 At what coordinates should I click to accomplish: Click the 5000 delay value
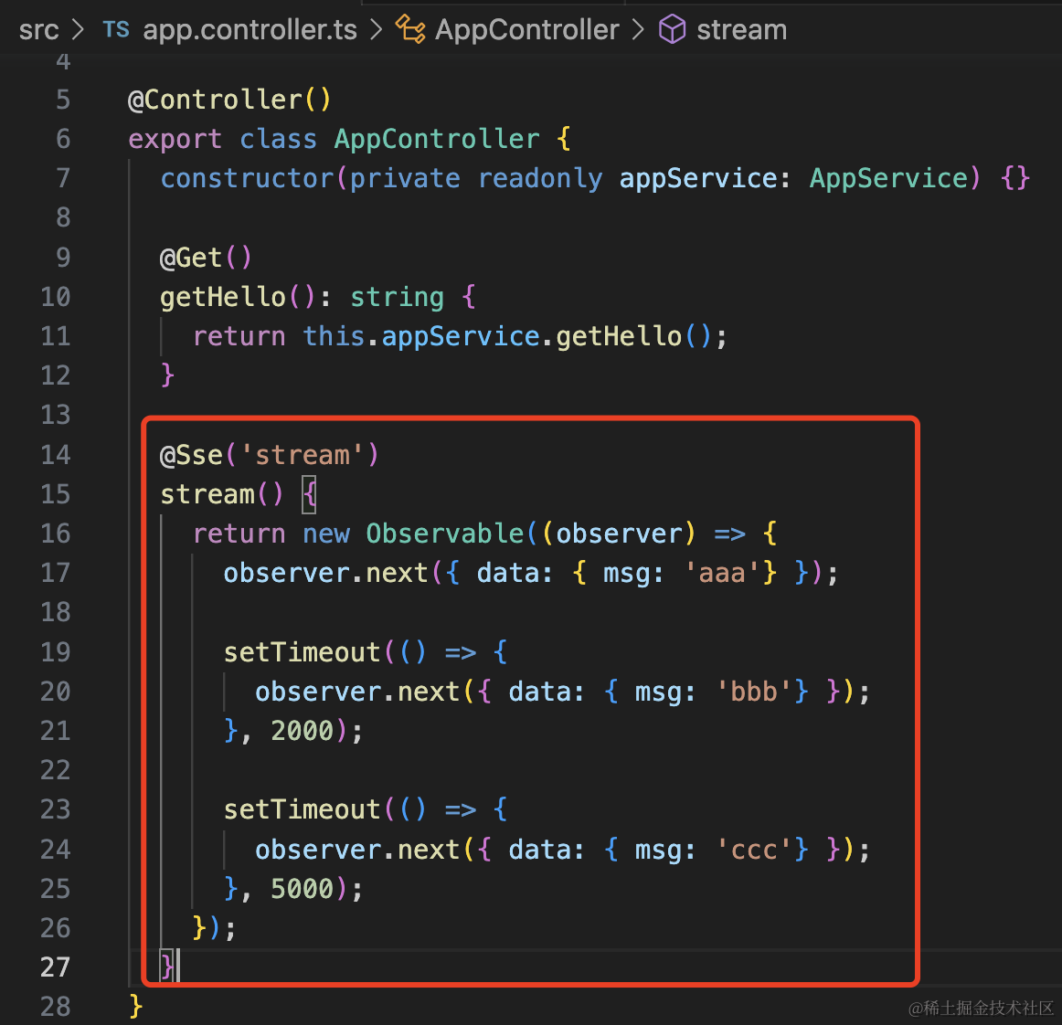[303, 888]
